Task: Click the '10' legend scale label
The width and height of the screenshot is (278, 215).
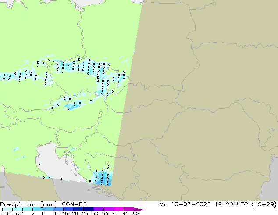Action: 55,213
